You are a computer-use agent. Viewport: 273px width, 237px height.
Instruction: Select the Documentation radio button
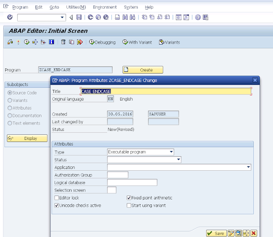click(10, 116)
